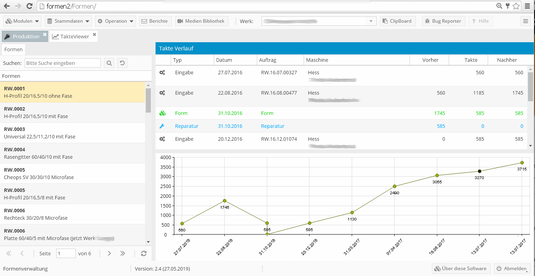Sort by the Nachher column header
535x276 pixels.
(x=507, y=60)
